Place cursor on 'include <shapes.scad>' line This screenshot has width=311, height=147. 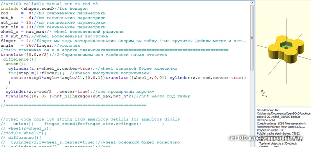(x=44, y=9)
